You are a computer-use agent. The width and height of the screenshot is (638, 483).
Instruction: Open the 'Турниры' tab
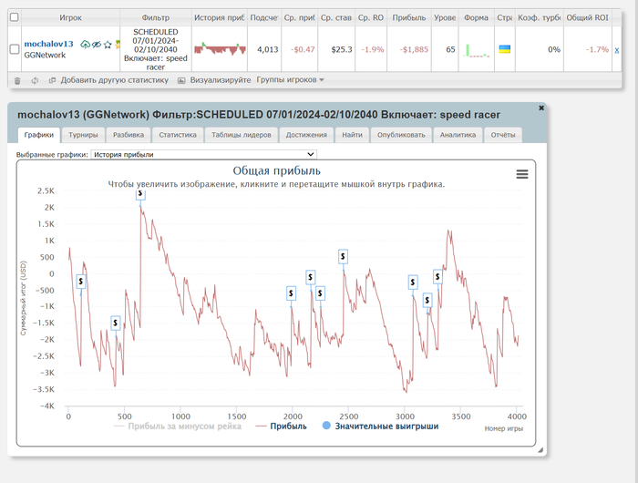click(x=83, y=135)
